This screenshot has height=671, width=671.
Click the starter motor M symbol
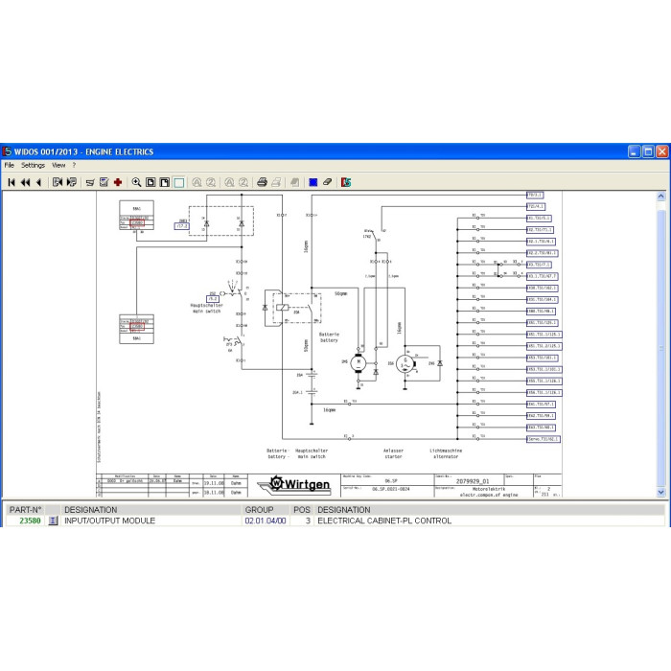359,363
